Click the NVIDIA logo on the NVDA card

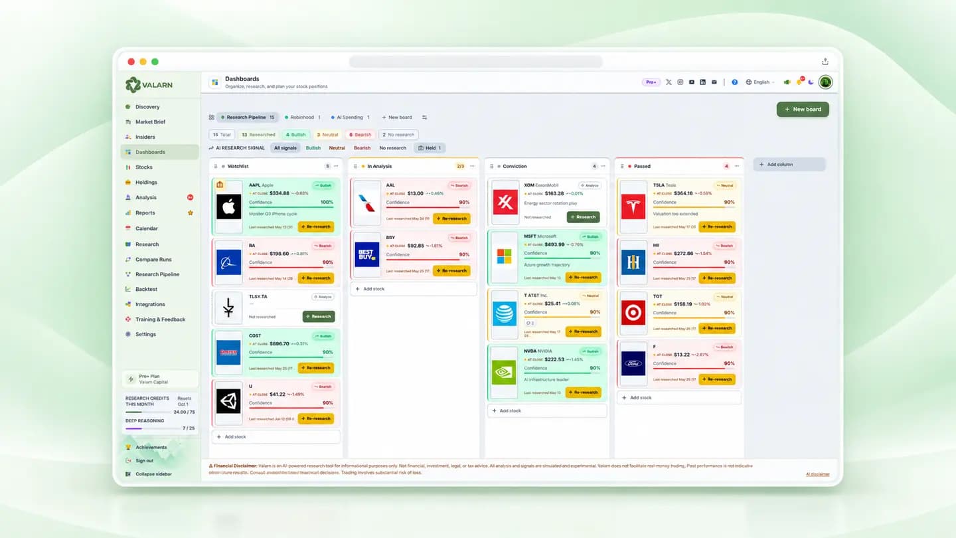pyautogui.click(x=505, y=373)
